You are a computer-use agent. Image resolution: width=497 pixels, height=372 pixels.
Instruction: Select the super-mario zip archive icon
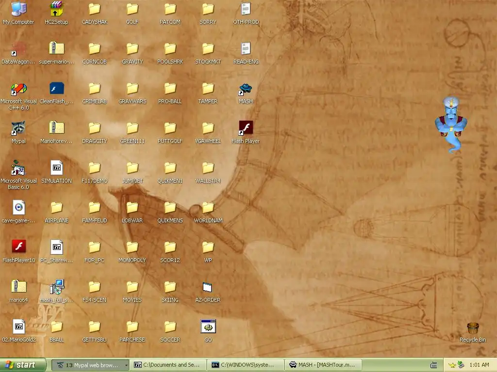point(56,49)
